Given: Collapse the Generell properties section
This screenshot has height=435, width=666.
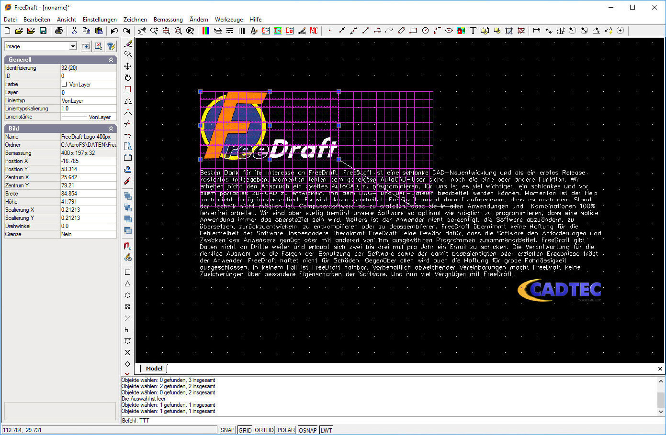Looking at the screenshot, I should tap(111, 59).
